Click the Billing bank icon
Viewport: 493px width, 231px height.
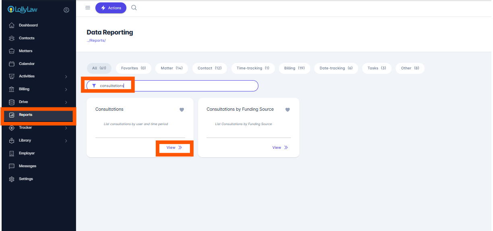point(12,89)
